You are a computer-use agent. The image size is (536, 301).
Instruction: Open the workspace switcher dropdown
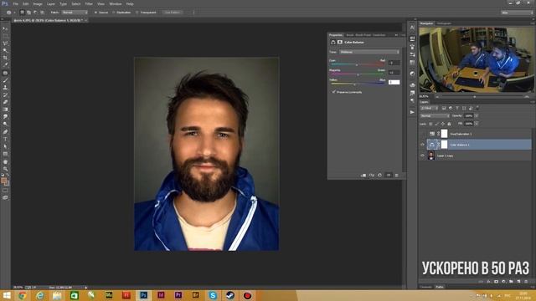coord(517,13)
